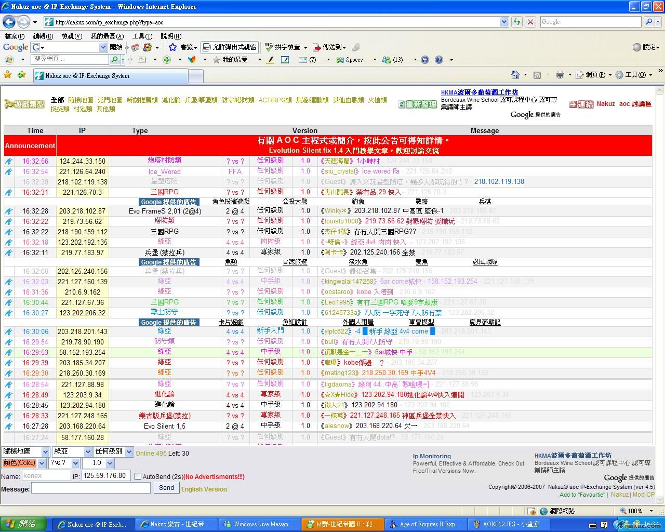Click the Add to Favorites star-plus icon

coord(21,75)
